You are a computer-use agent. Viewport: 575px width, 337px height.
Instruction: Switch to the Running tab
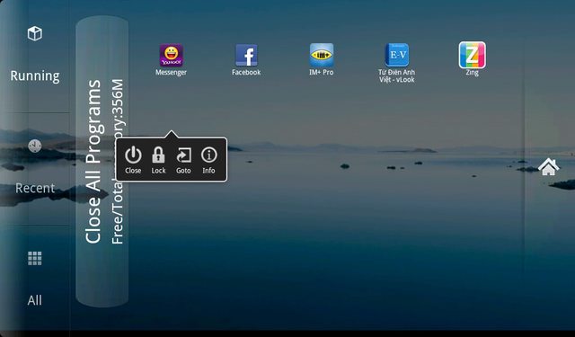click(35, 75)
